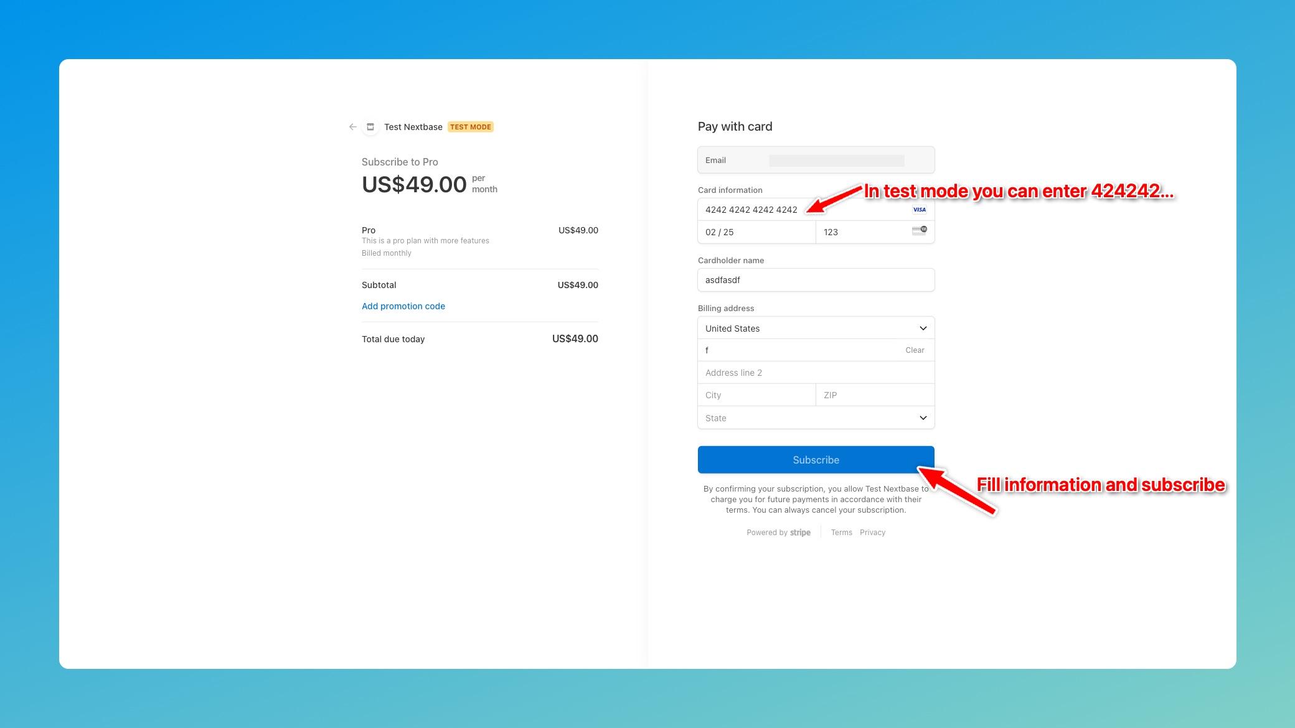Click the ZIP input field

[875, 394]
